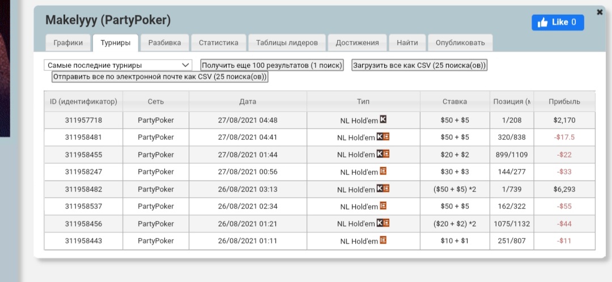The image size is (612, 282).
Task: Click the thumbs-up icon on the Like button
Action: [543, 23]
